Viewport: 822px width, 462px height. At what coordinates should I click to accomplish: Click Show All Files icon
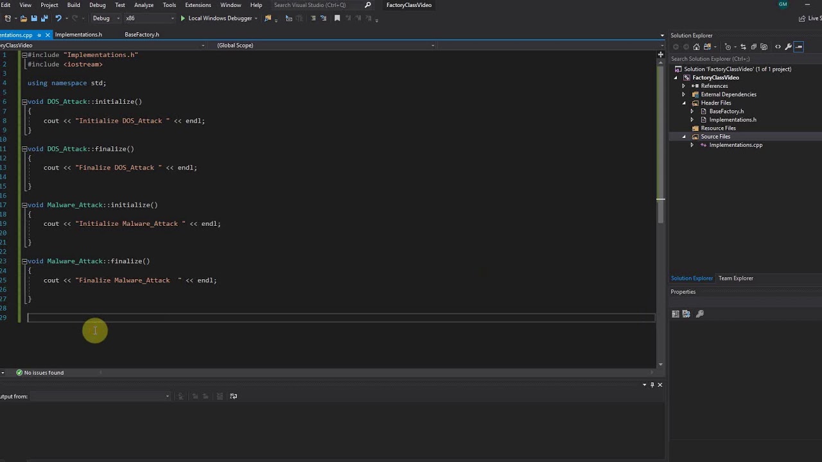tap(764, 47)
